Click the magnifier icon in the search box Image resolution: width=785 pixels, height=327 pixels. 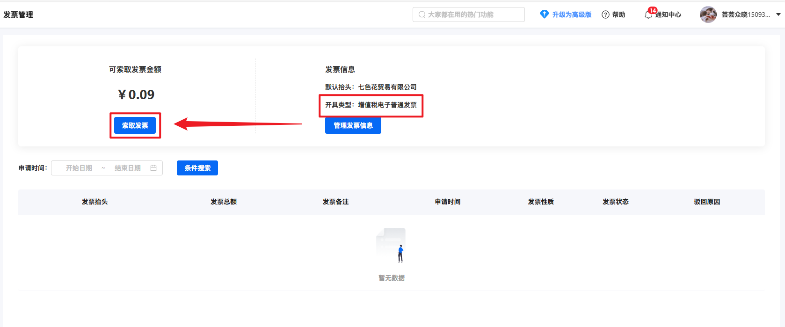422,15
